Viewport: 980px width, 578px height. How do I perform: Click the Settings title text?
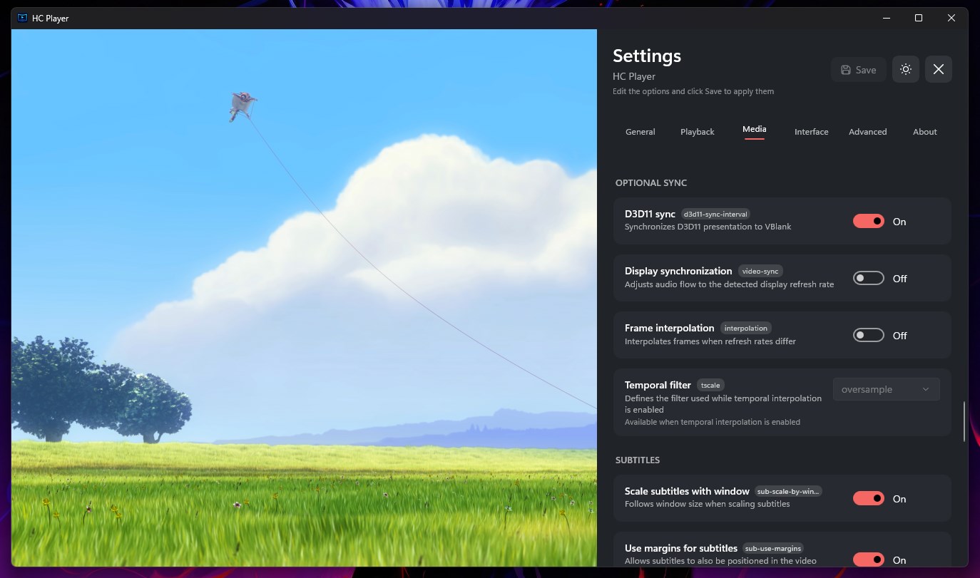click(x=647, y=56)
